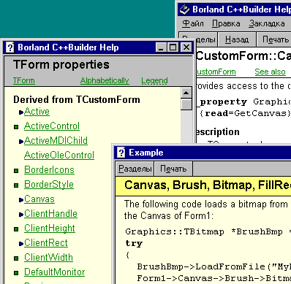Image resolution: width=291 pixels, height=284 pixels.
Task: Open the Legend link
Action: [x=154, y=80]
